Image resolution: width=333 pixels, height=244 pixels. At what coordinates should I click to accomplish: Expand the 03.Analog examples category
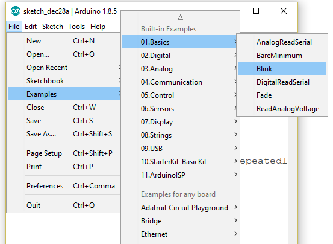click(x=180, y=69)
